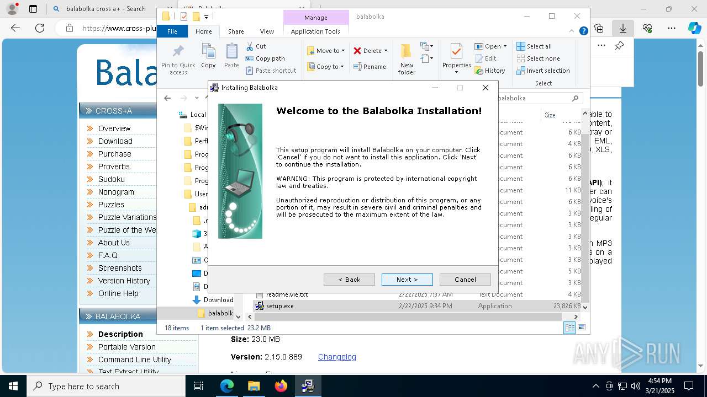Open the Delete dropdown arrow
Screen dimensions: 707x397
[386, 51]
